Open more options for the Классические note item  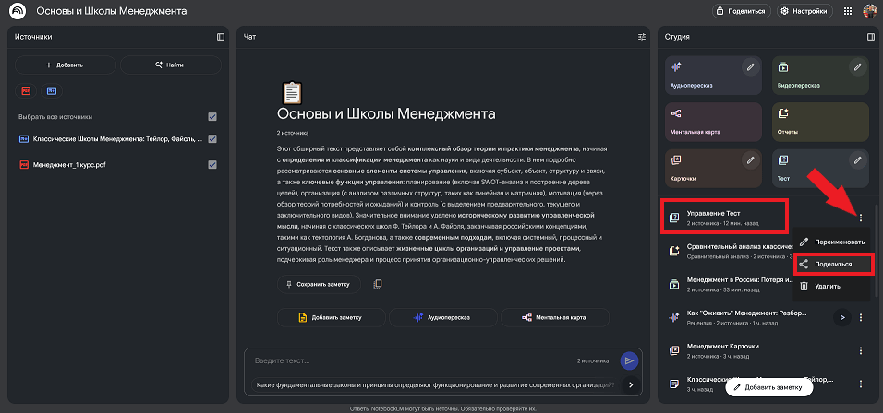pos(861,384)
